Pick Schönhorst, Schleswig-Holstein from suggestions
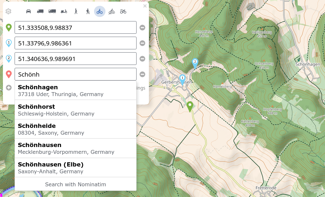 pyautogui.click(x=75, y=110)
